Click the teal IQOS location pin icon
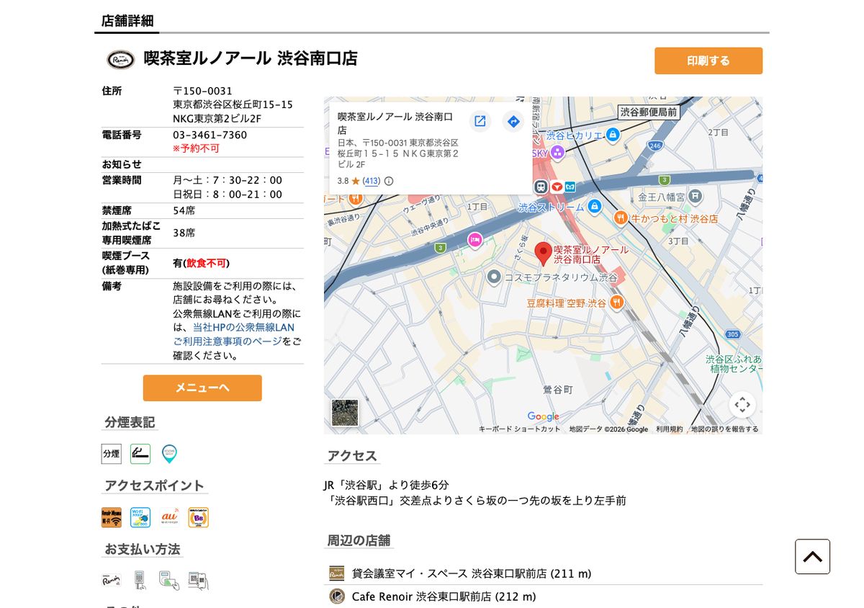 pyautogui.click(x=169, y=454)
